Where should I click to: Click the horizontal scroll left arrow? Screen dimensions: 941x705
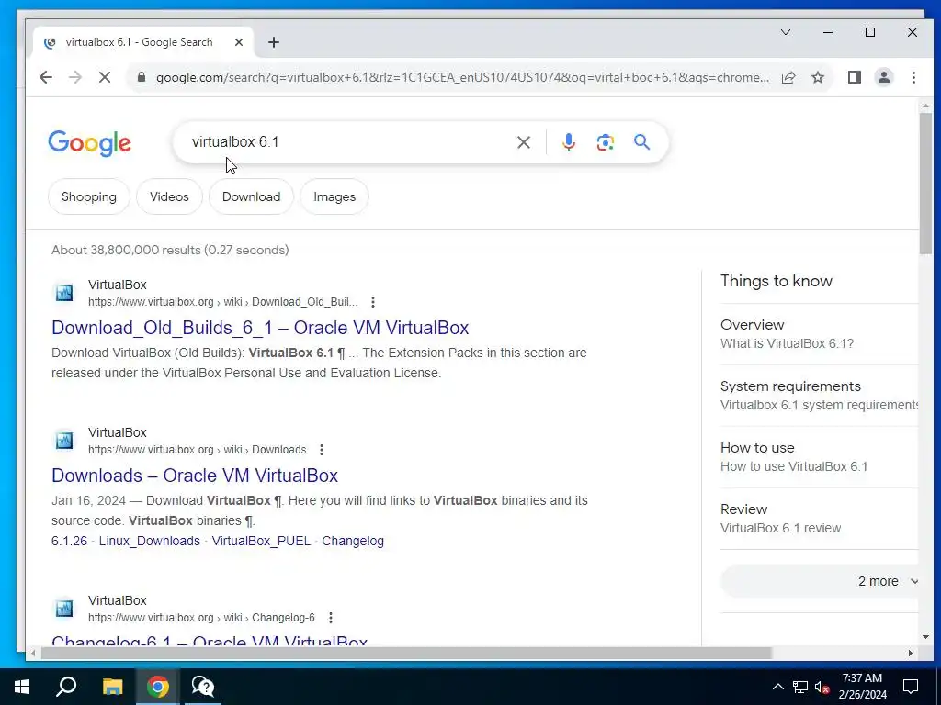click(x=33, y=653)
